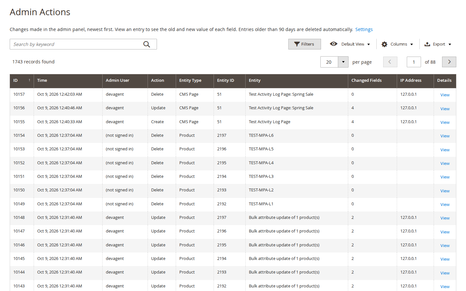Open the Columns chooser dropdown
466x291 pixels.
point(397,44)
